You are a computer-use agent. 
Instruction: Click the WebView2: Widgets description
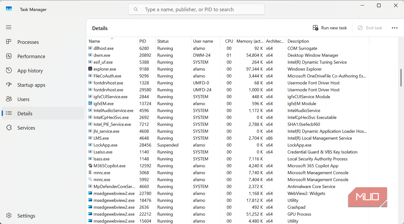point(306,193)
